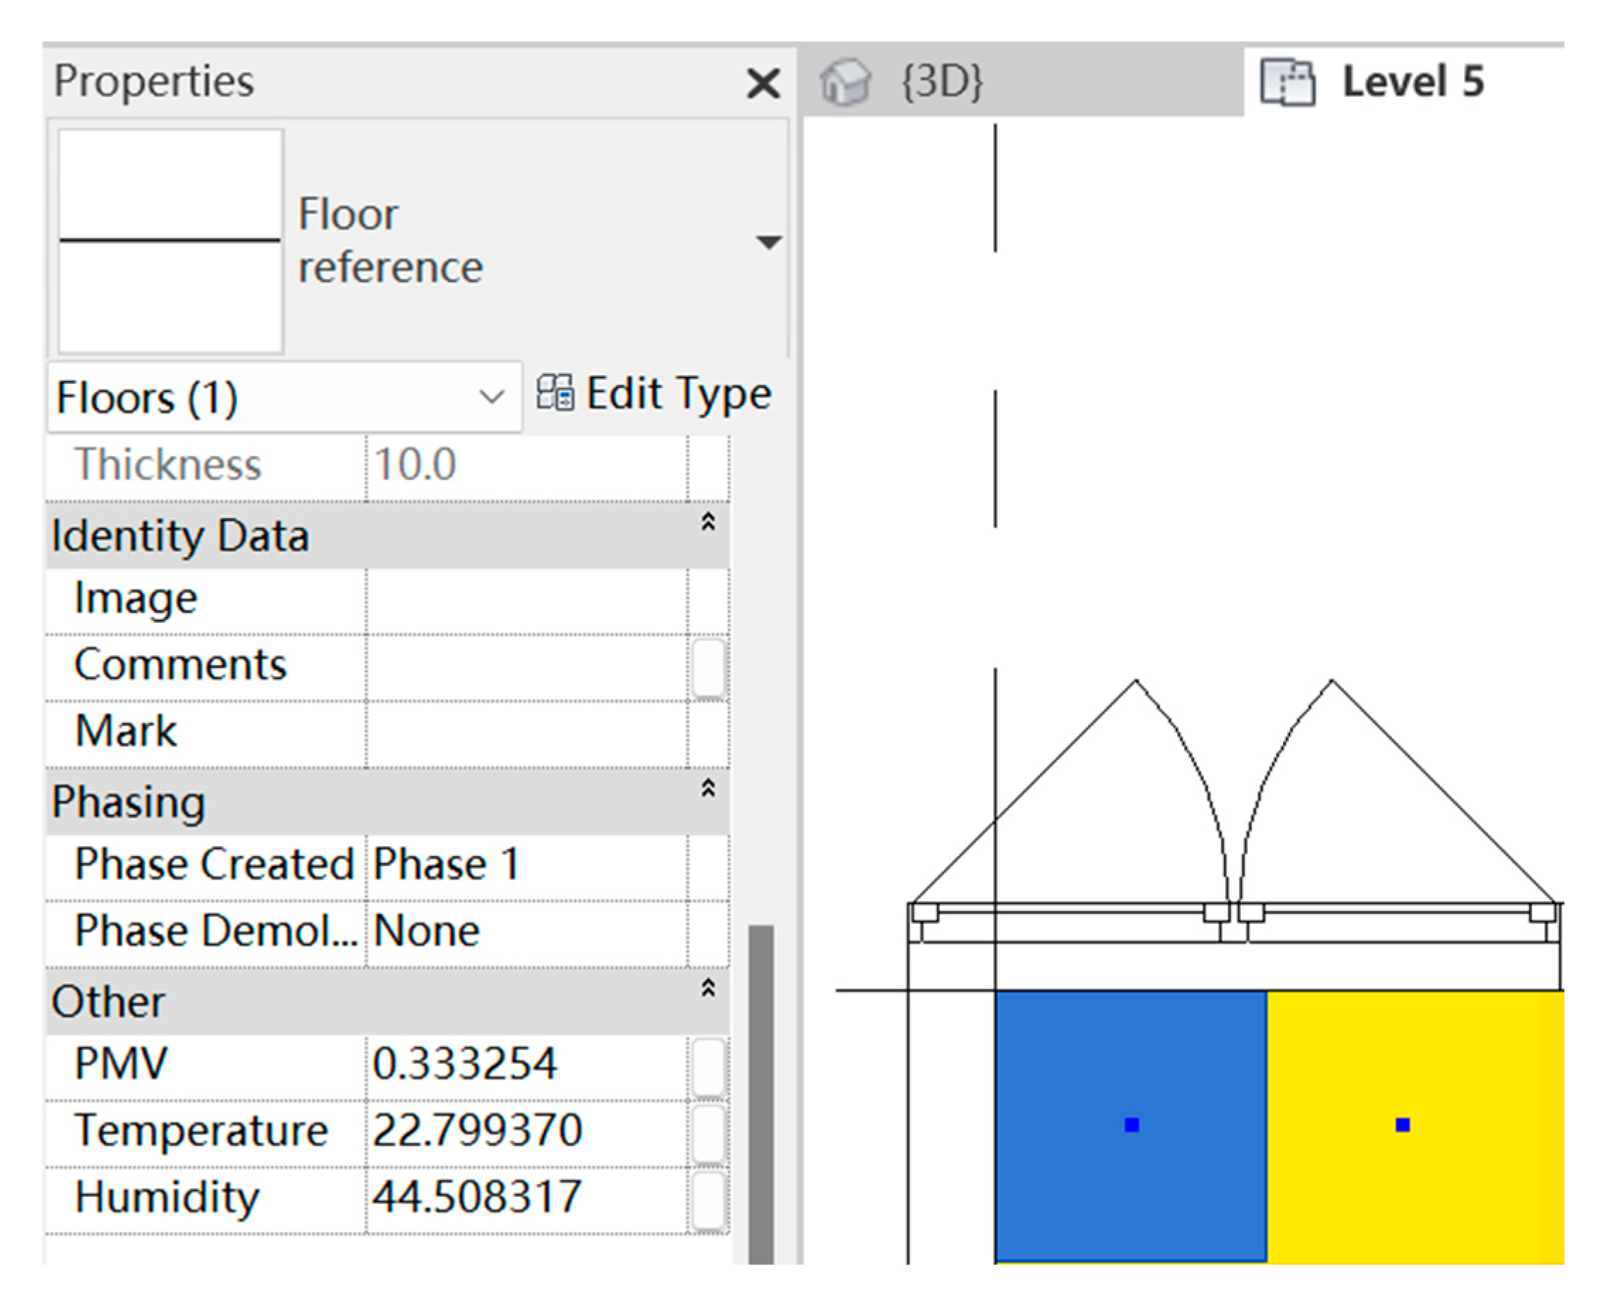Click the Temperature value 22.799370
This screenshot has height=1302, width=1616.
click(x=478, y=1131)
